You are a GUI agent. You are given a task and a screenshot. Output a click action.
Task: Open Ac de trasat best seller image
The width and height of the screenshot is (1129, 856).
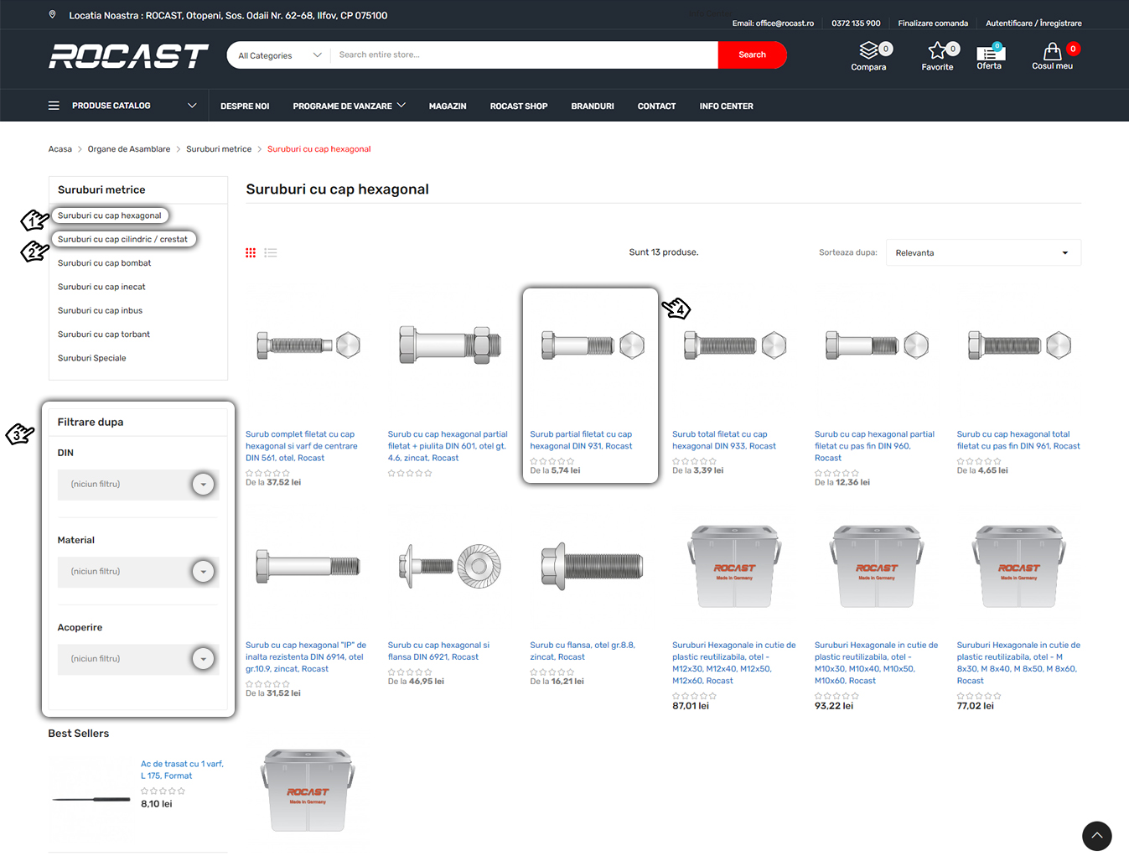tap(91, 799)
